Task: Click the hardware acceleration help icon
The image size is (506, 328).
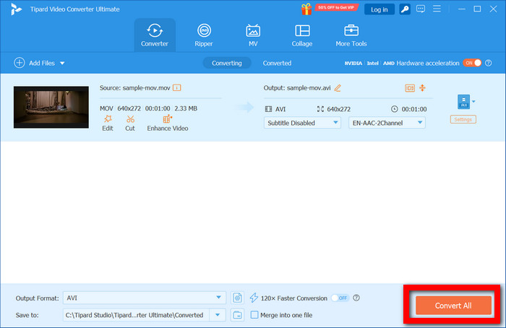Action: (x=489, y=63)
